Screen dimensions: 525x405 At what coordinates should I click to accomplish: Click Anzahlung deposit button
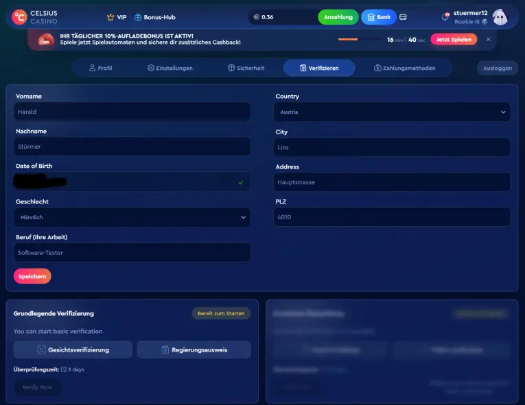coord(338,17)
